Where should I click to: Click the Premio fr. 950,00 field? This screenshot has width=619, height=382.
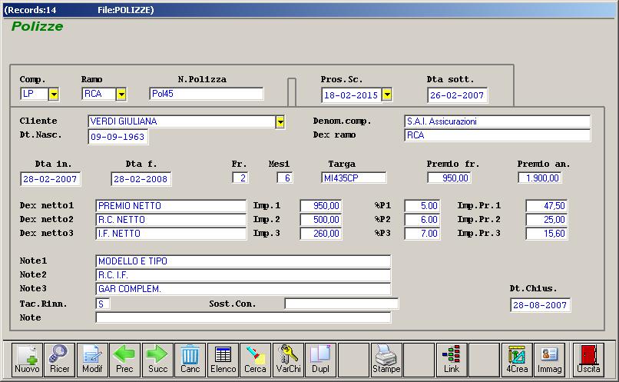coord(449,178)
